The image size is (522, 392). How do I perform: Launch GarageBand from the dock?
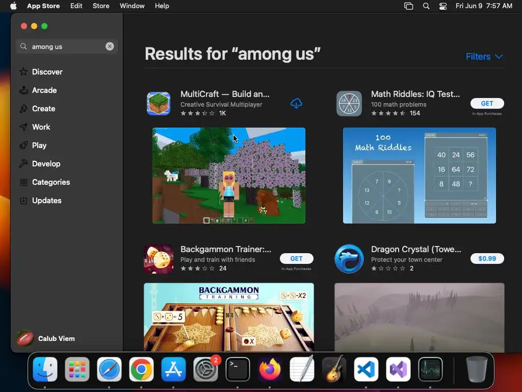pyautogui.click(x=334, y=370)
